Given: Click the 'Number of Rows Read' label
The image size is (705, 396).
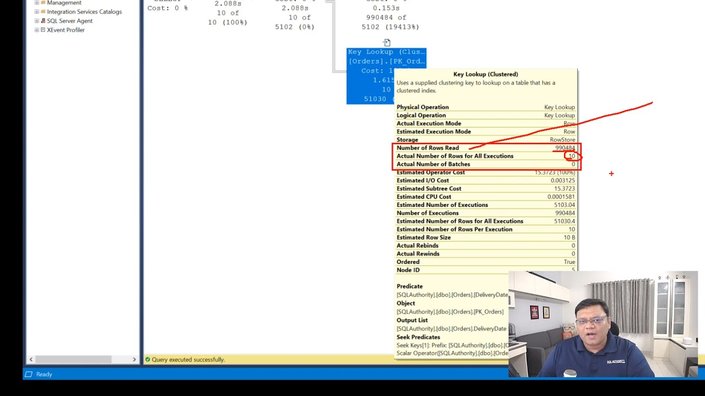Looking at the screenshot, I should pyautogui.click(x=427, y=148).
